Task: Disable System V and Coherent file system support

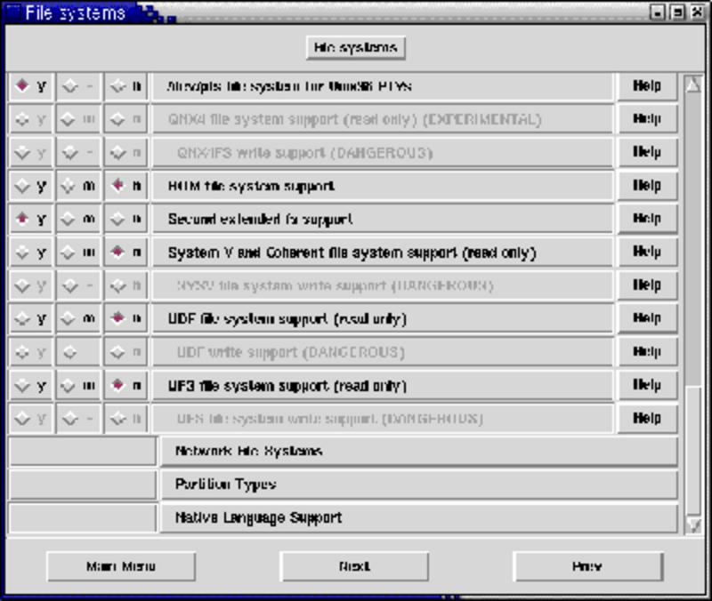Action: (x=125, y=252)
